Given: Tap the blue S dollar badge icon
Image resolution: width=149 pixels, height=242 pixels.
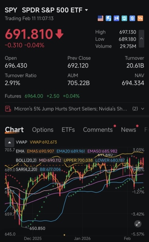Looking at the screenshot, I should [x=132, y=18].
